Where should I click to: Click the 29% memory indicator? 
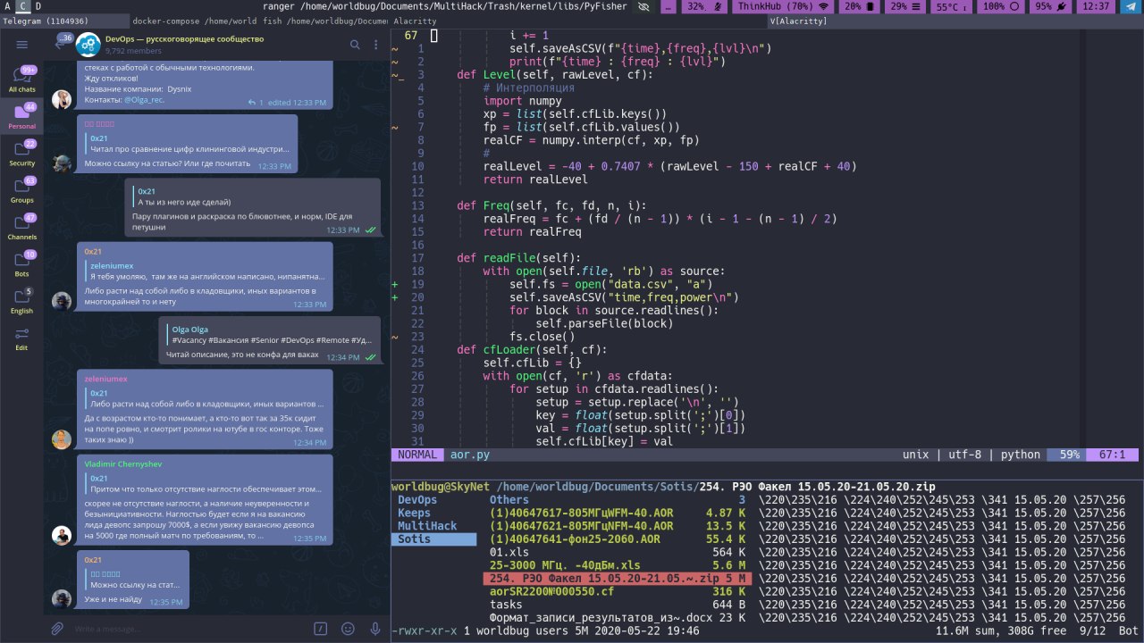[905, 6]
